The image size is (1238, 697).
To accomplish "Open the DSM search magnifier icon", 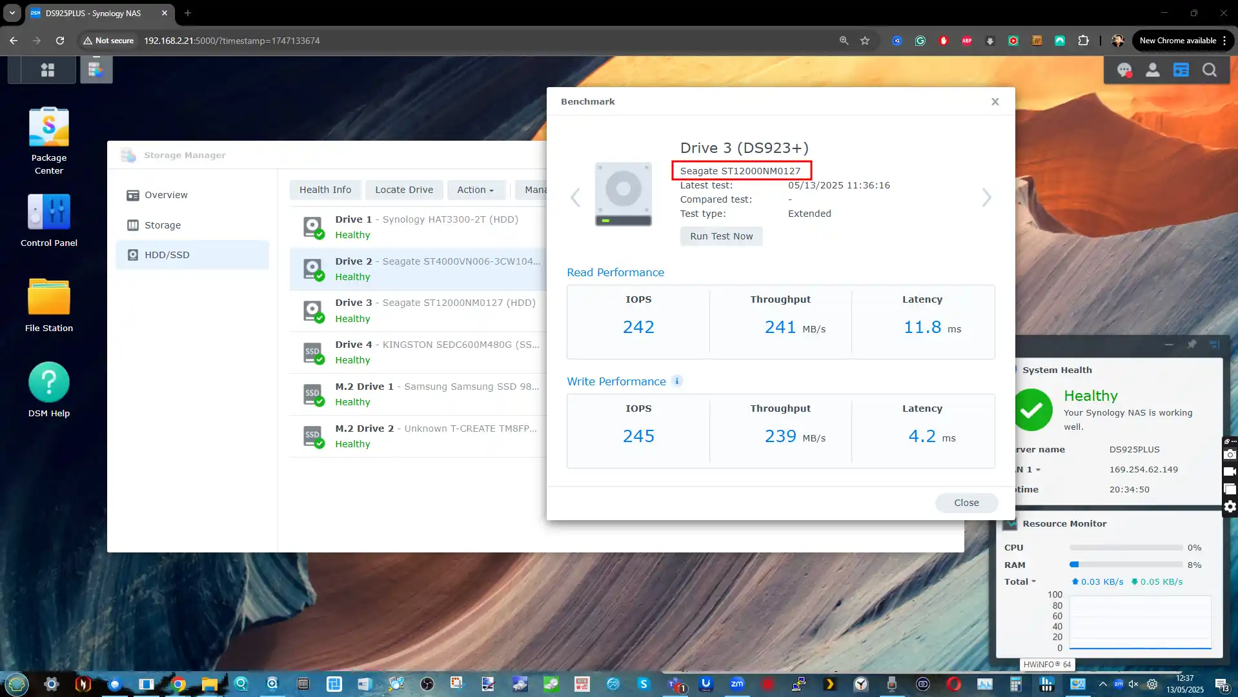I will coord(1210,70).
